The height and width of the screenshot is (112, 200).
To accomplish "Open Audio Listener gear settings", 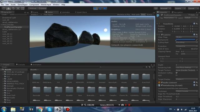I will tap(197, 82).
